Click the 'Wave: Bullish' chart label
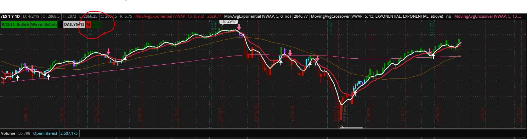Screen dimensions: 527x139 pyautogui.click(x=44, y=24)
